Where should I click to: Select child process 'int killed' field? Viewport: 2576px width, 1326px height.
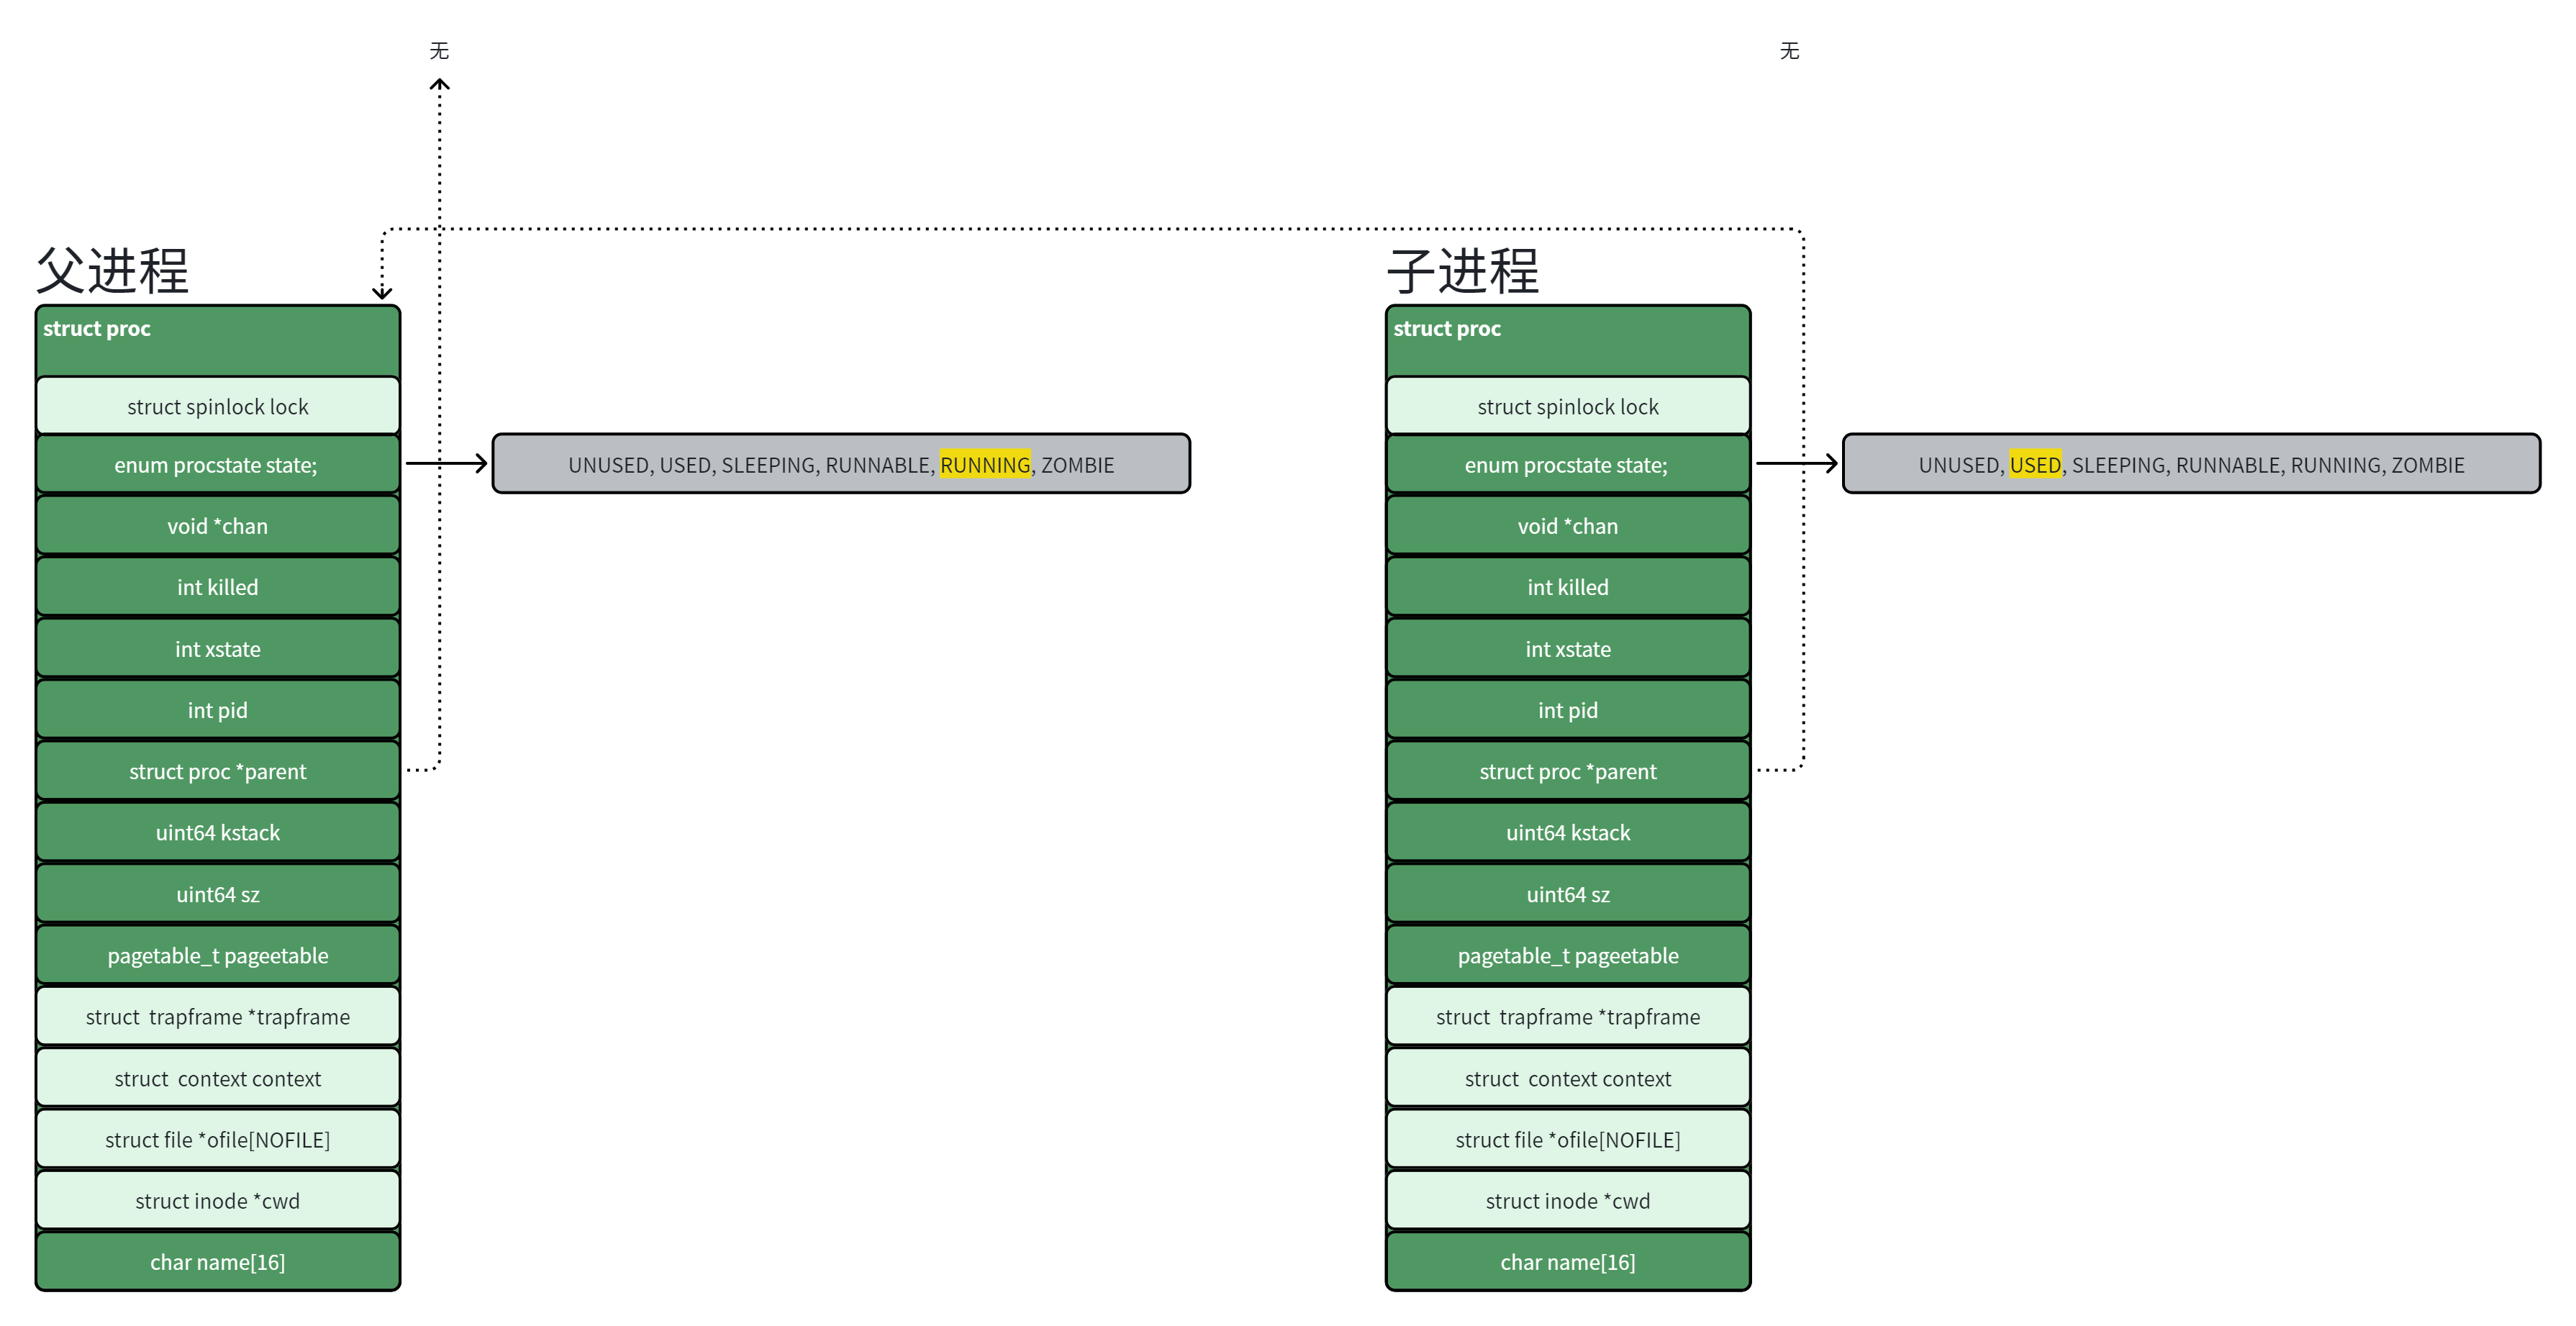tap(1567, 587)
